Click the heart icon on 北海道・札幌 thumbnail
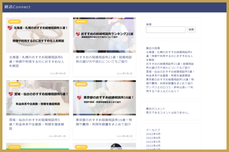The image size is (229, 152). (10, 28)
